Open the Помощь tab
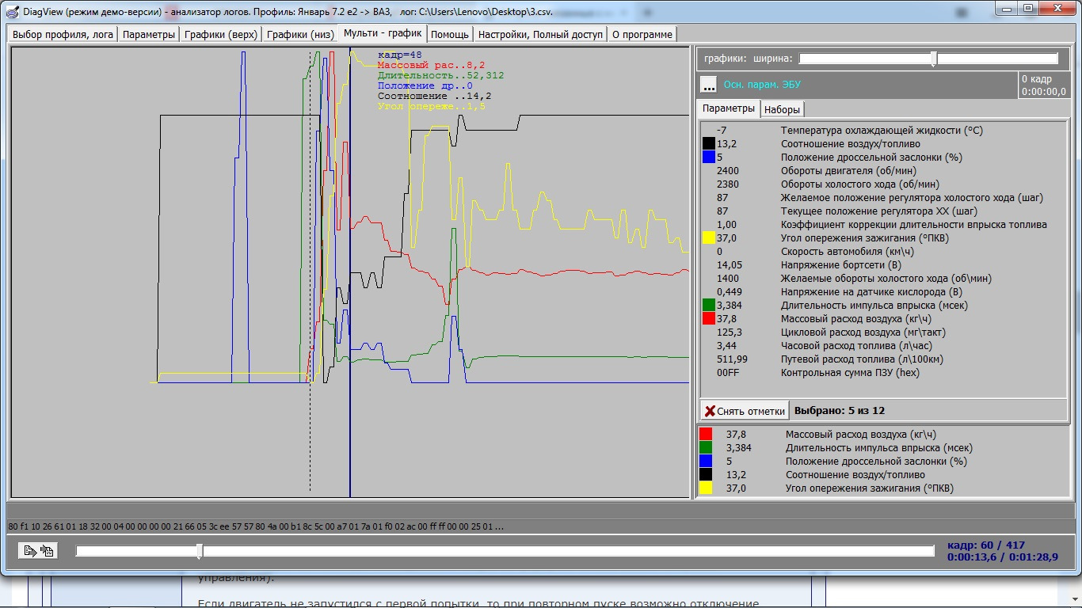The image size is (1082, 608). click(x=451, y=34)
